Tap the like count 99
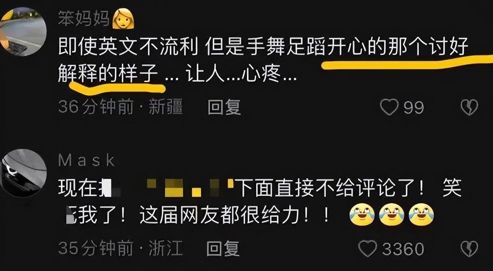This screenshot has width=493, height=271. tap(413, 108)
